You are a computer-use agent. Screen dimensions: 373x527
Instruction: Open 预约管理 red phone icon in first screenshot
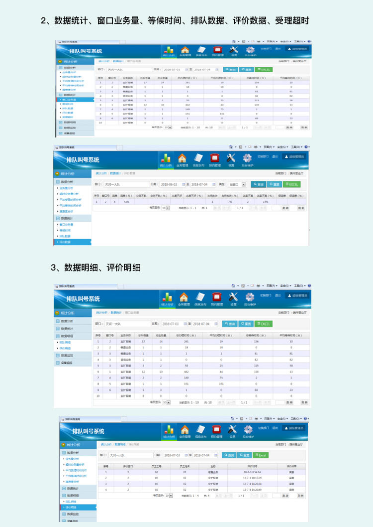[218, 51]
